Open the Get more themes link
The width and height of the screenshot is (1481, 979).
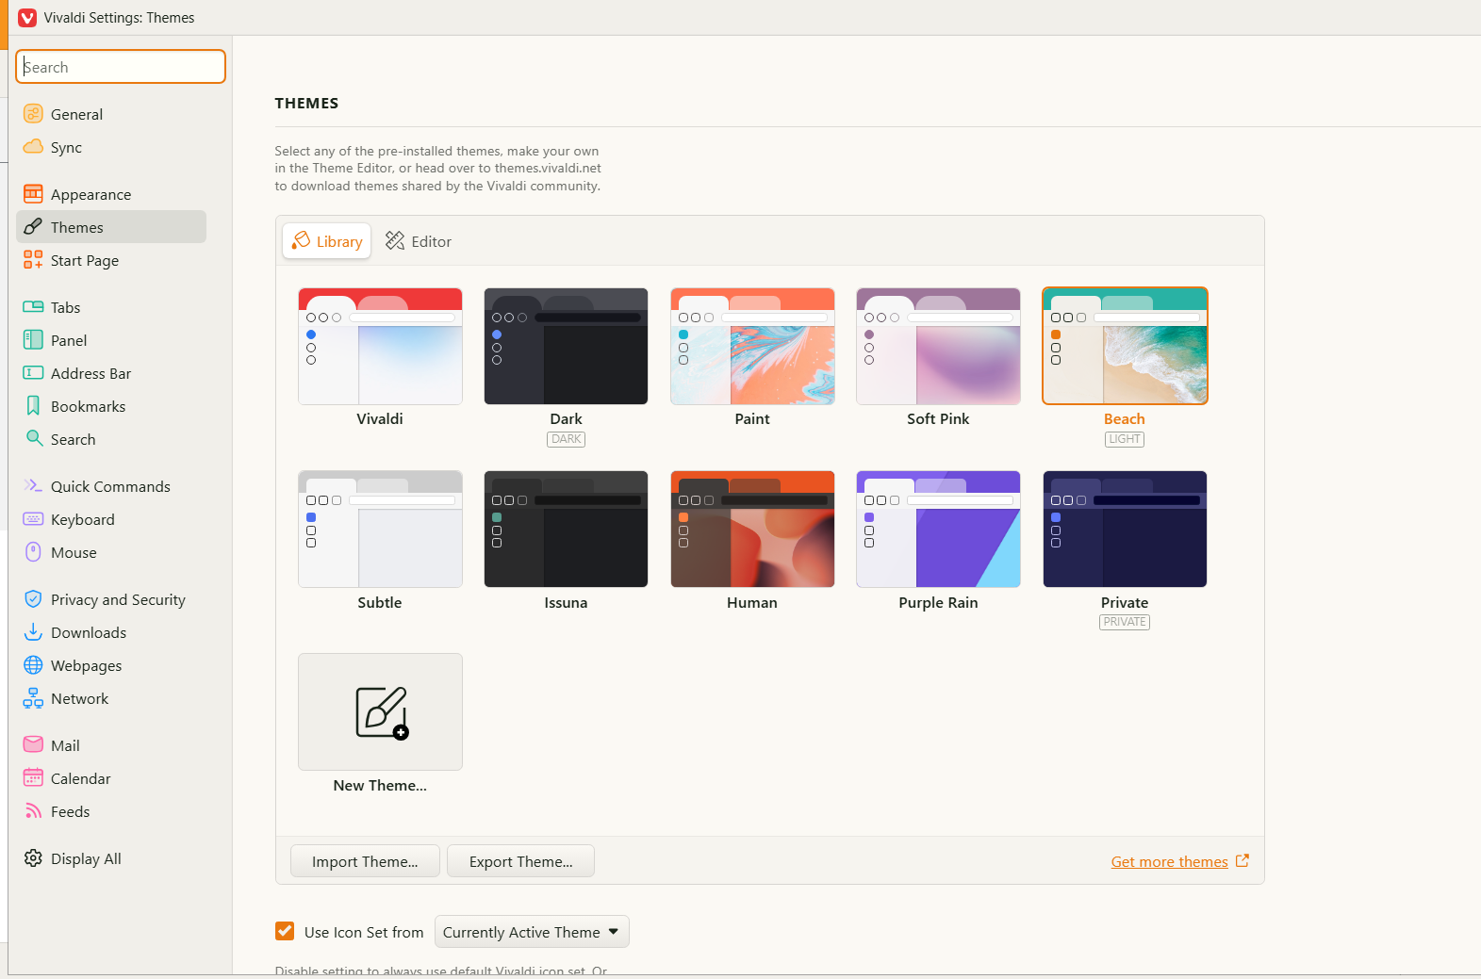(x=1179, y=861)
